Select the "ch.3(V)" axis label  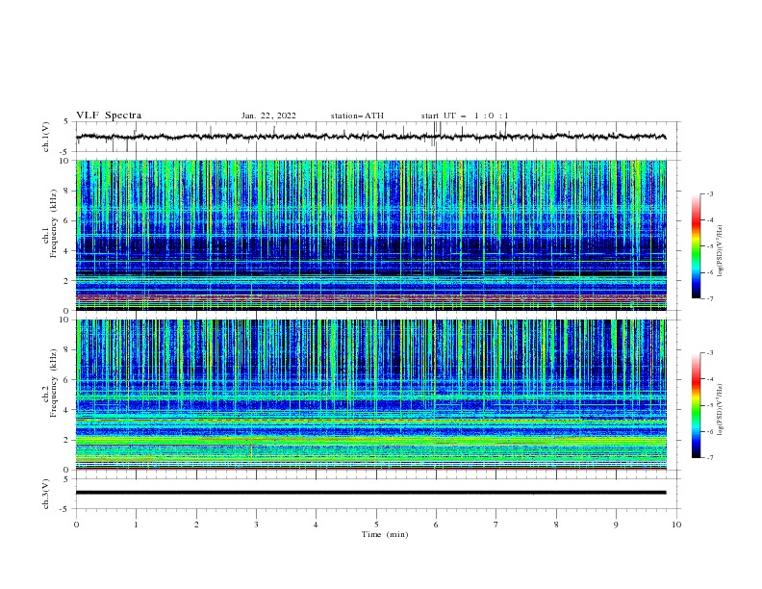[x=46, y=494]
